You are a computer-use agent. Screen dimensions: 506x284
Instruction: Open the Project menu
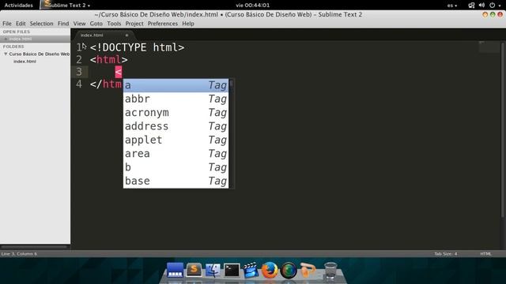tap(134, 24)
